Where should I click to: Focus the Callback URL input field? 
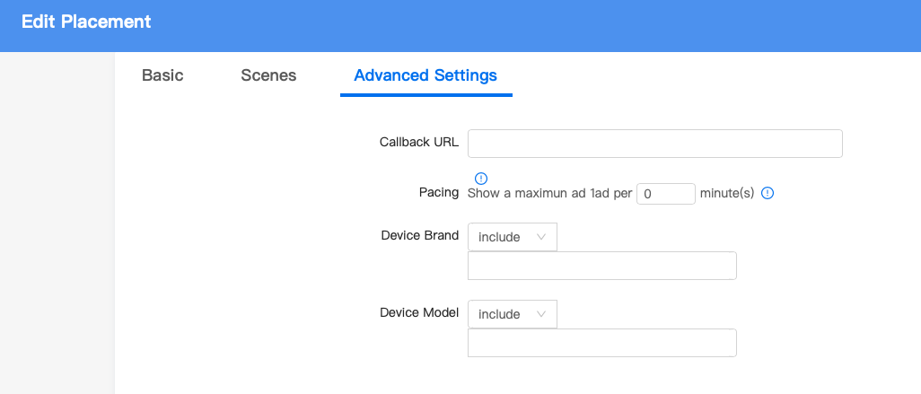655,144
